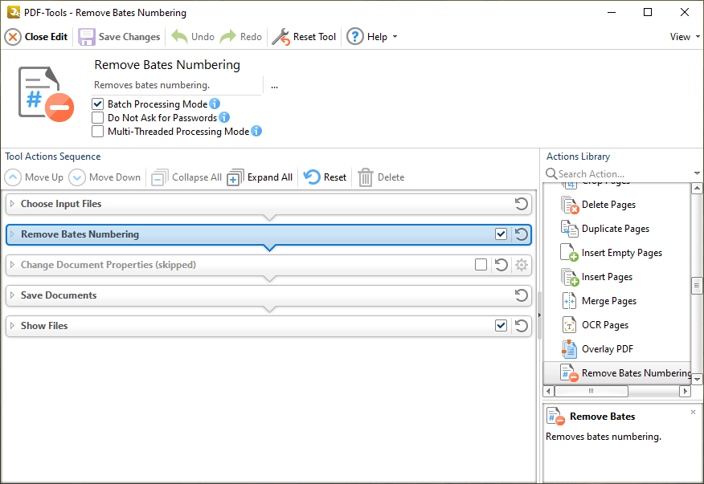Open the Help dropdown arrow
This screenshot has width=704, height=484.
click(x=395, y=37)
